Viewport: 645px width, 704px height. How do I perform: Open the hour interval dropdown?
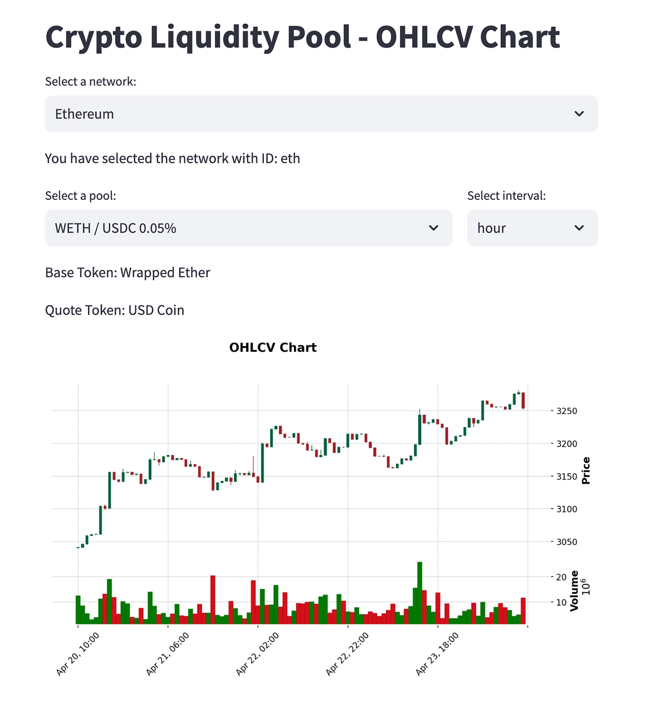(x=532, y=228)
